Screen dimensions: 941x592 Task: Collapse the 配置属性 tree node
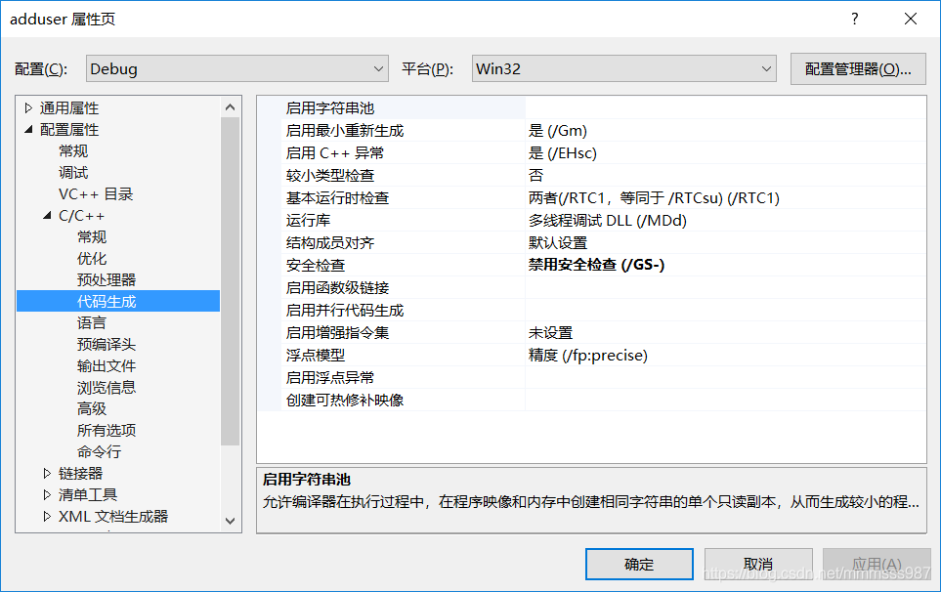coord(28,130)
